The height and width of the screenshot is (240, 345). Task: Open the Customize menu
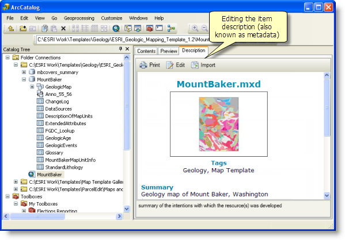(112, 18)
